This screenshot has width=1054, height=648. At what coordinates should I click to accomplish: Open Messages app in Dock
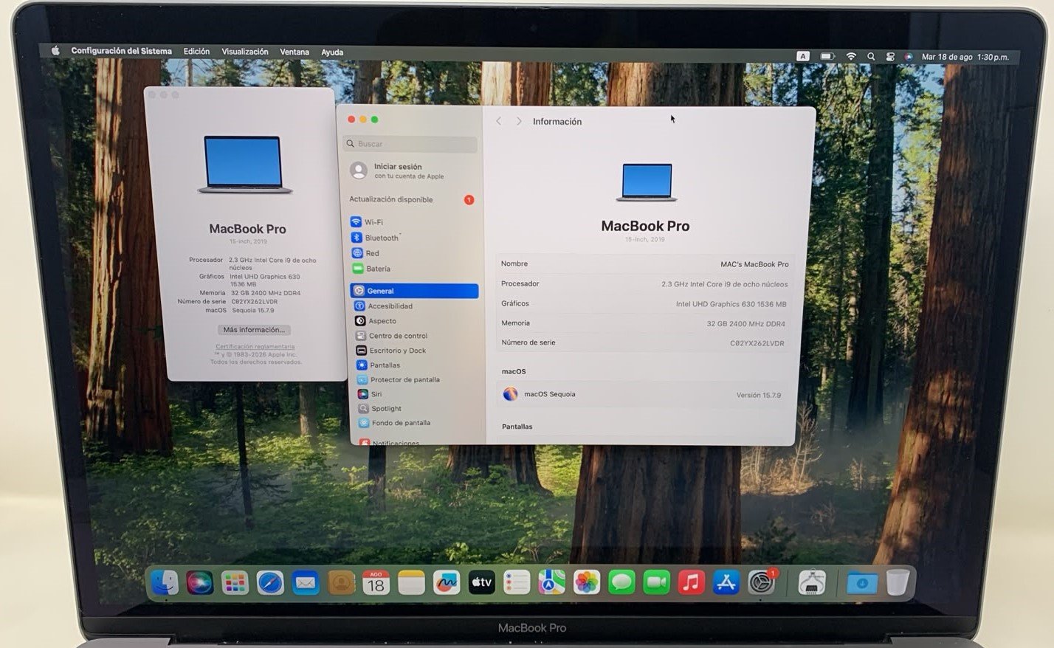[x=621, y=583]
